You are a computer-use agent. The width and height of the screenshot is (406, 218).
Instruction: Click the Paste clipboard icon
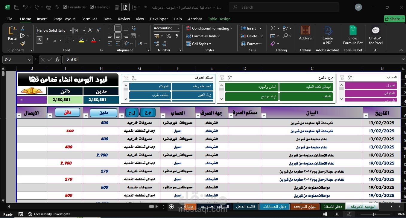[12, 31]
